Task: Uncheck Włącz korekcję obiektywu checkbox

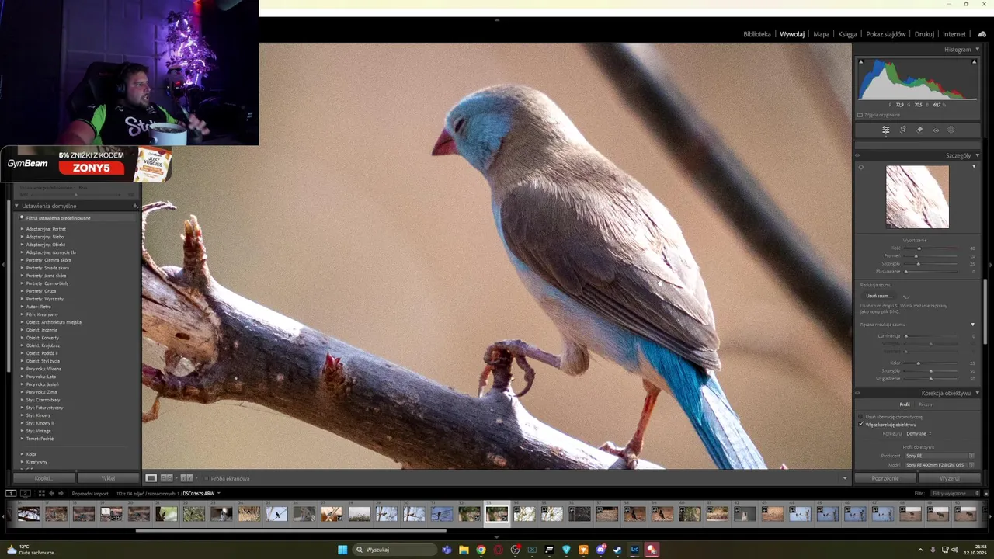Action: coord(861,425)
